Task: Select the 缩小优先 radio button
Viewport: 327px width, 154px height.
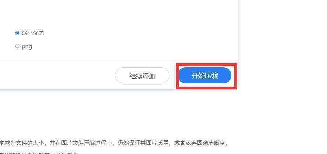Action: tap(17, 33)
